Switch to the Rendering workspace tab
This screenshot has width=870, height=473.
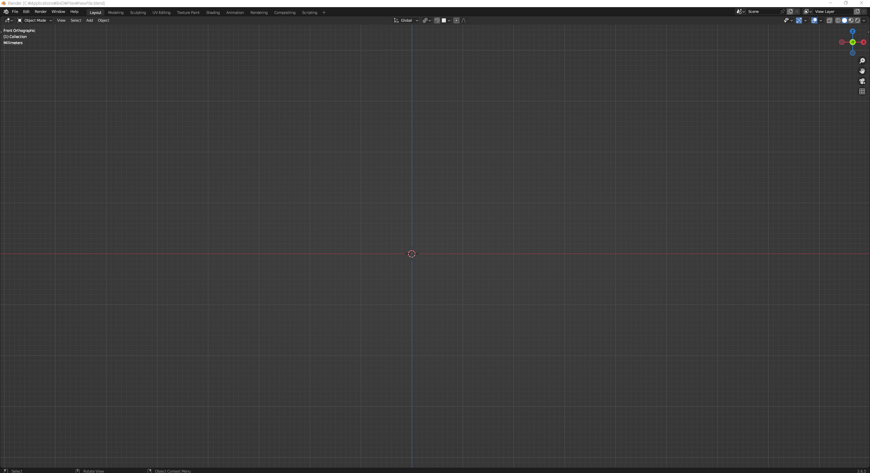point(259,13)
